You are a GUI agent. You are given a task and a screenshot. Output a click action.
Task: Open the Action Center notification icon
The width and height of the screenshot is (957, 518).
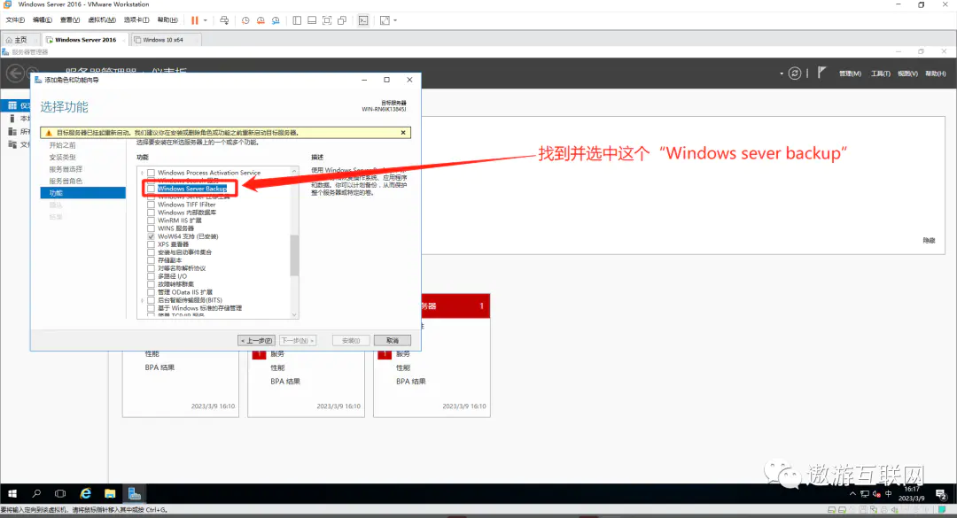pos(940,493)
